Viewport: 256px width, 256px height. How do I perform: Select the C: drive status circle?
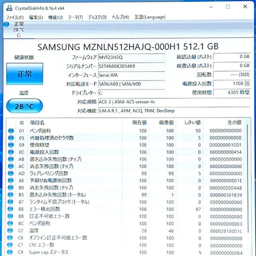pos(6,24)
